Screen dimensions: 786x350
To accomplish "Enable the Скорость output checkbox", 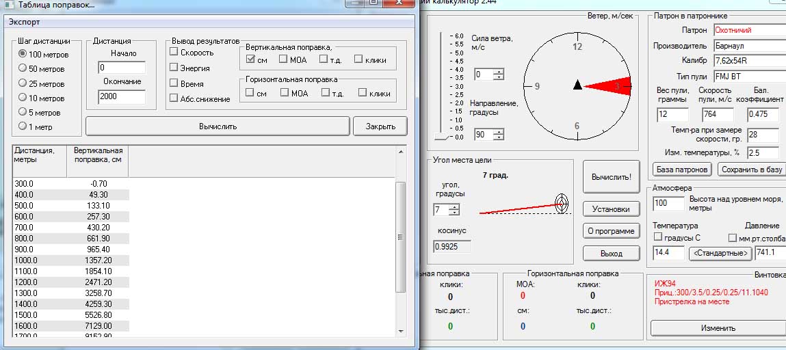I will click(x=174, y=53).
